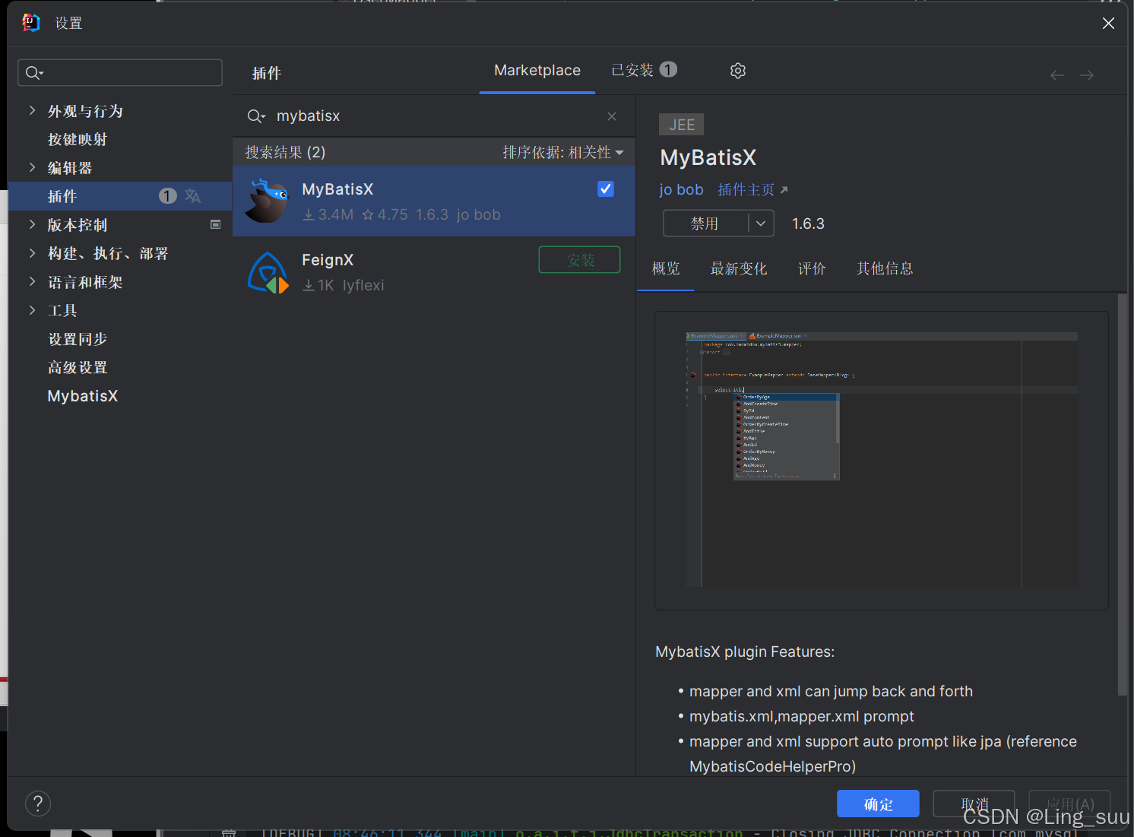1134x837 pixels.
Task: Click the JEE category tag
Action: [681, 125]
